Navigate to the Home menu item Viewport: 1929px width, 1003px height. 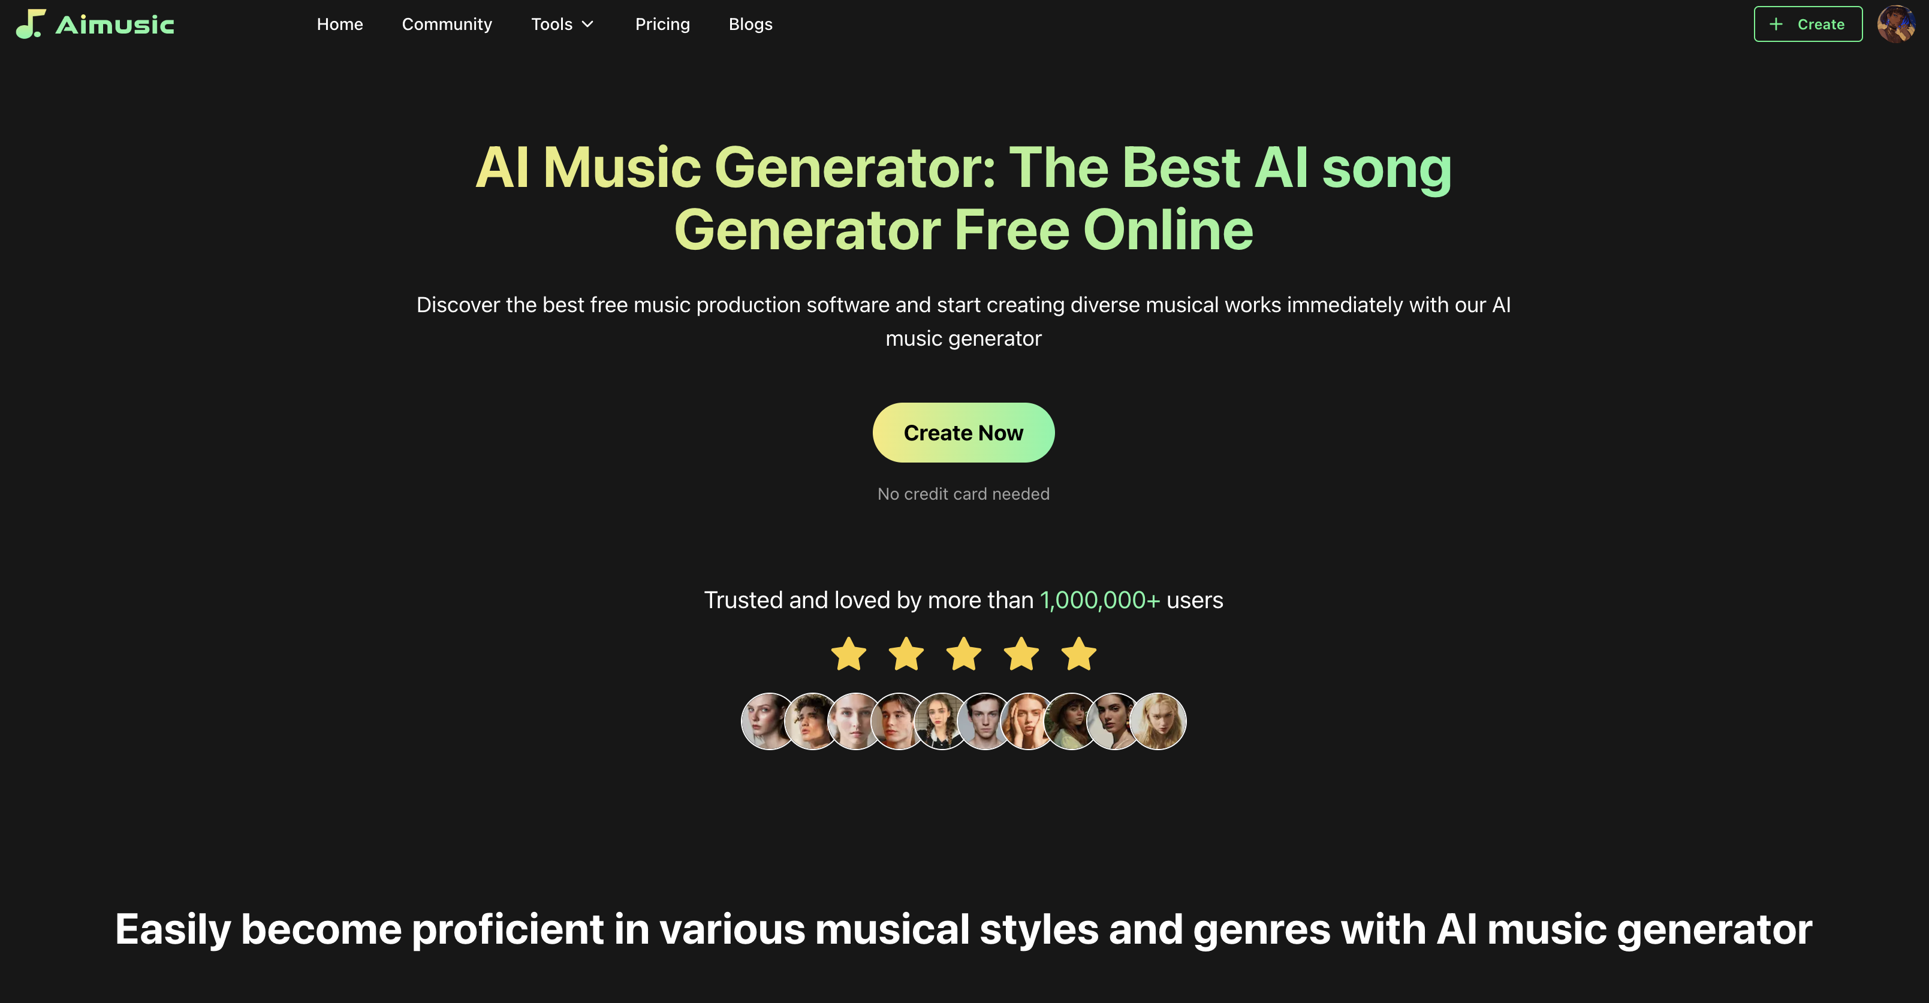coord(339,23)
